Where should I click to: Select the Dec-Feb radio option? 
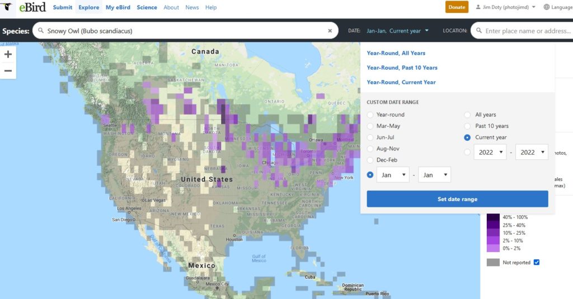[370, 160]
